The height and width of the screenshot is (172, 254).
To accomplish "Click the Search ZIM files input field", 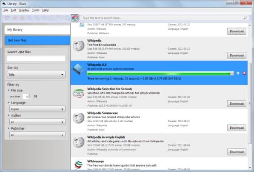I will click(36, 58).
